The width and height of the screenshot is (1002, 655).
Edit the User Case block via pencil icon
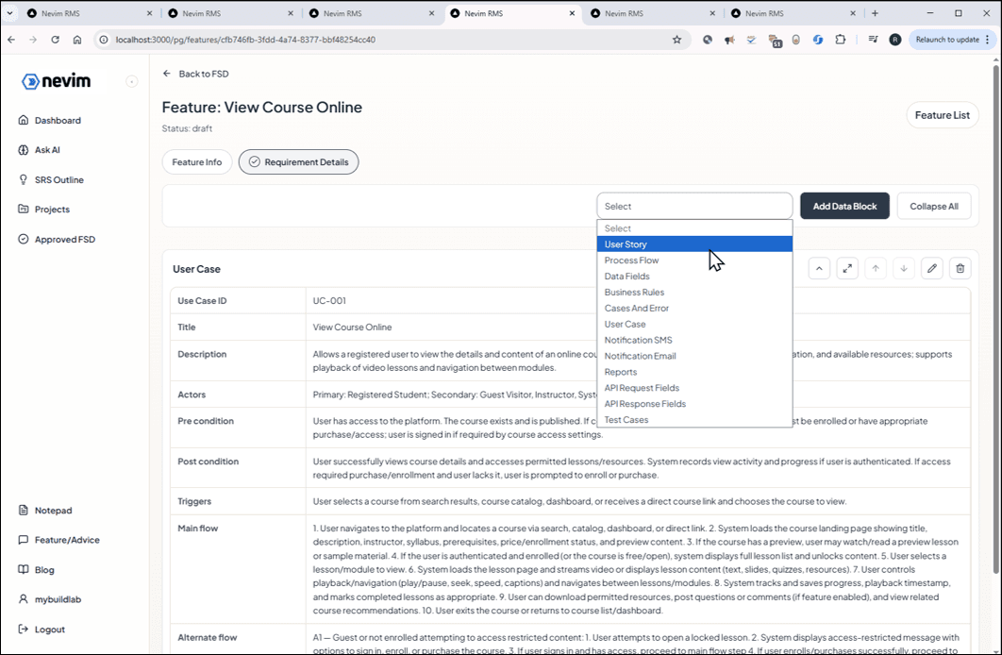(x=932, y=268)
